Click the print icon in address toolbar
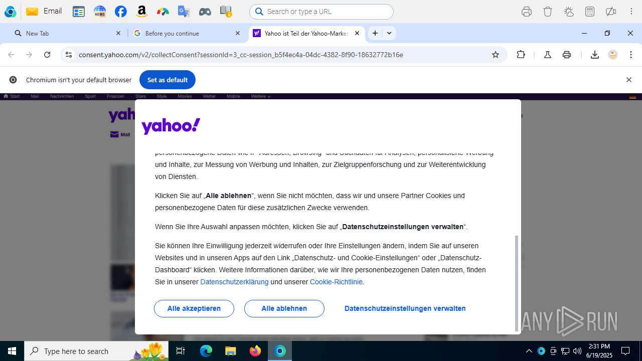Viewport: 642px width, 361px height. coord(567,55)
